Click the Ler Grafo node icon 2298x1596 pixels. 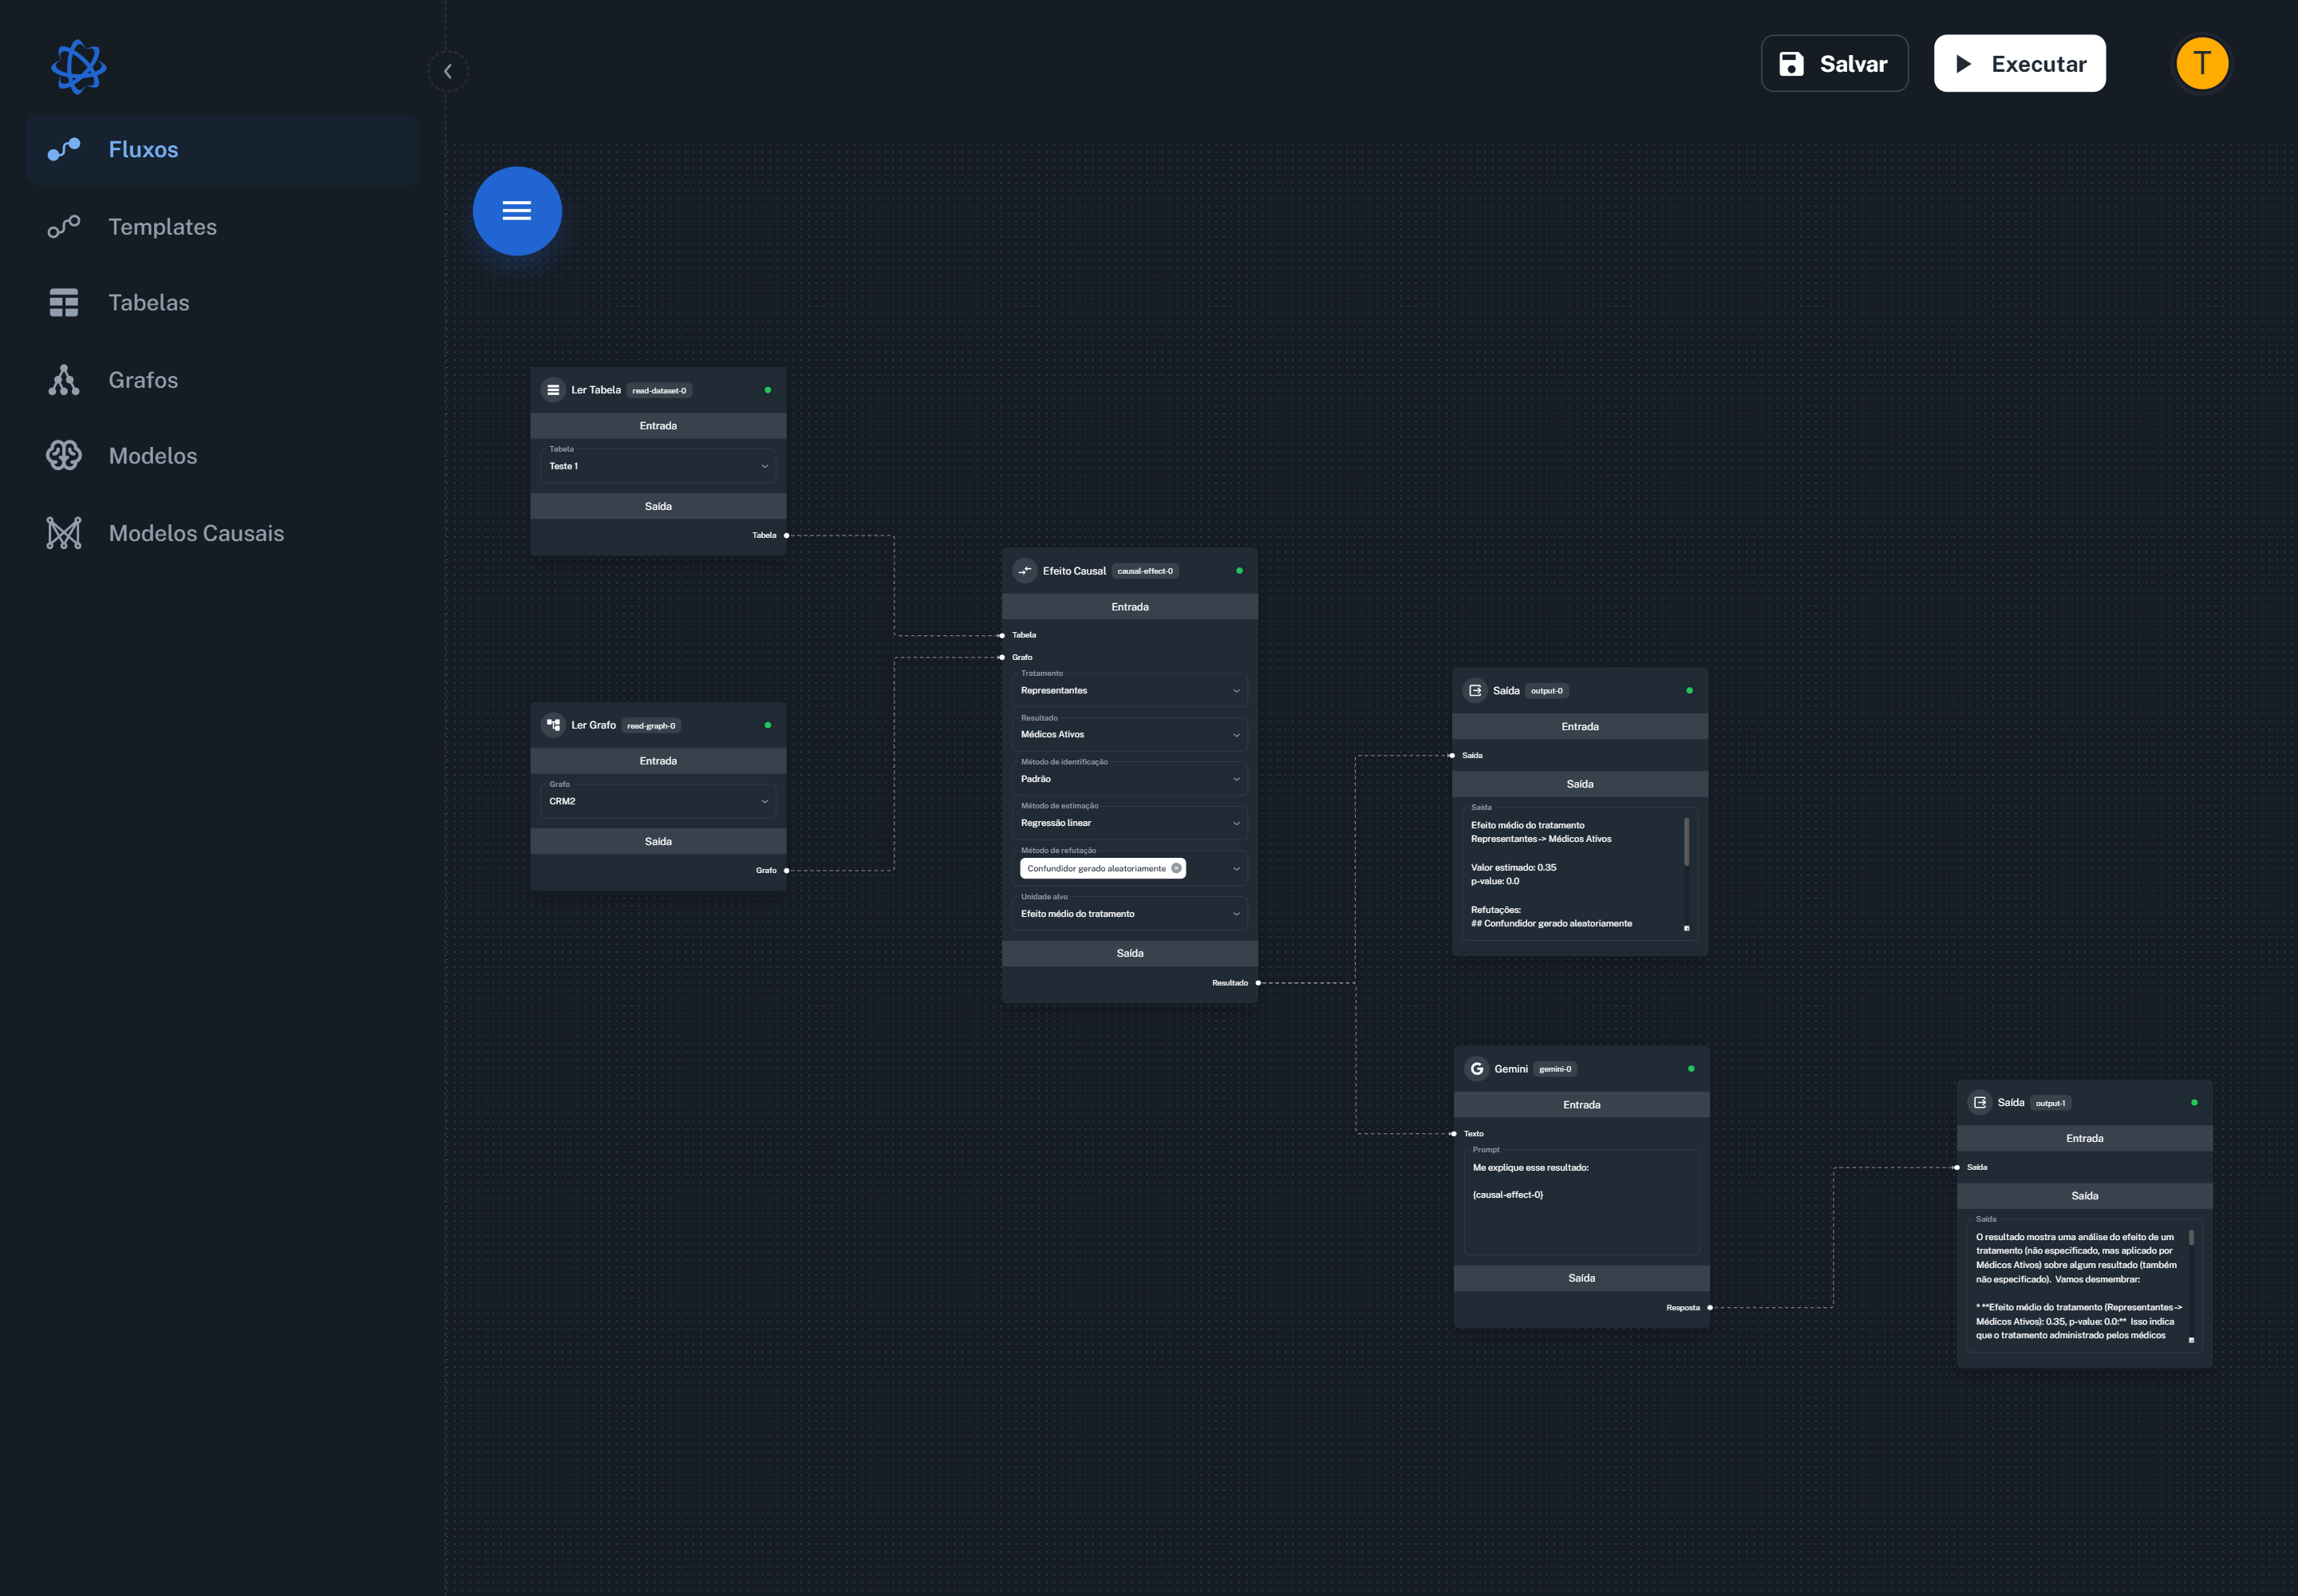pos(553,725)
